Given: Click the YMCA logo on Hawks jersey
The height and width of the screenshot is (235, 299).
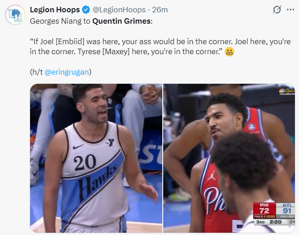Looking at the screenshot, I should click(x=110, y=142).
